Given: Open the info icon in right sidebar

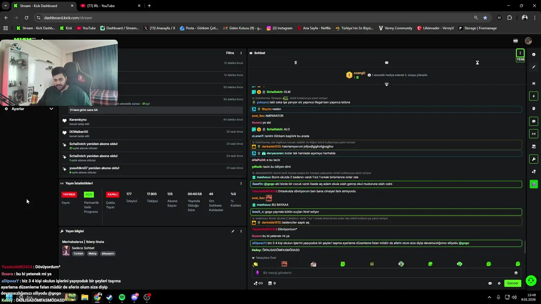Looking at the screenshot, I should pyautogui.click(x=534, y=54).
